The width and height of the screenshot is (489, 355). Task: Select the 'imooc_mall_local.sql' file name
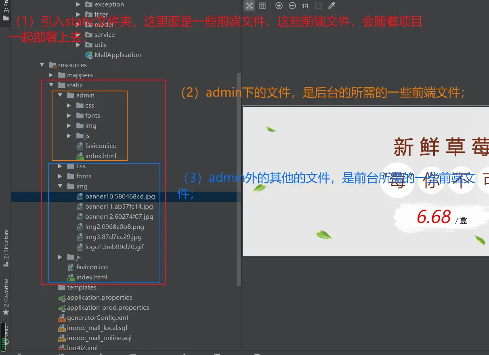[x=97, y=328]
